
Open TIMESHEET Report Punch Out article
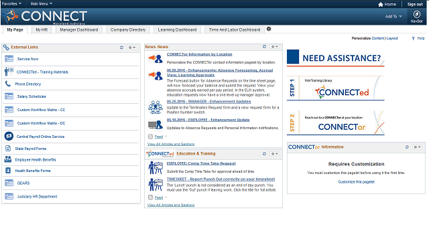221,179
